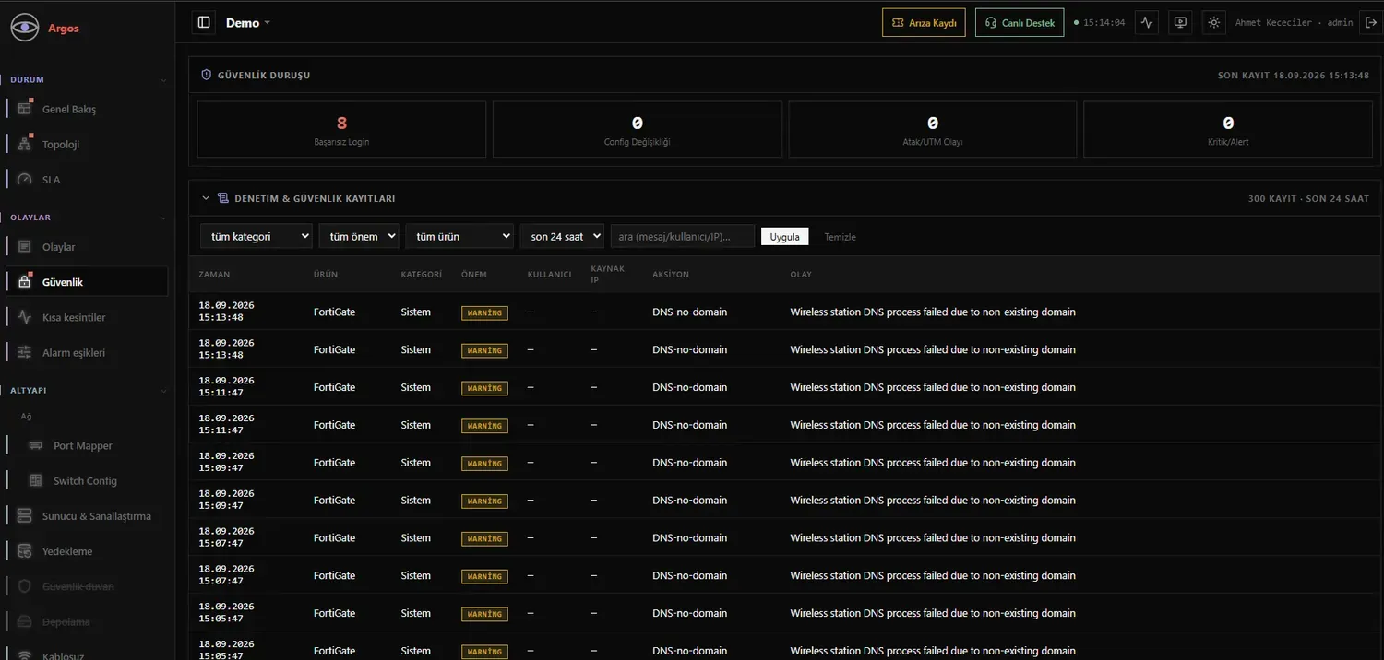
Task: Collapse the Durum sidebar section
Action: 163,80
